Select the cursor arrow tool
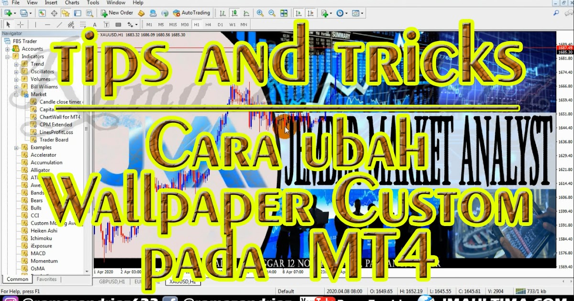Viewport: 574px width, 301px height. tap(8, 24)
